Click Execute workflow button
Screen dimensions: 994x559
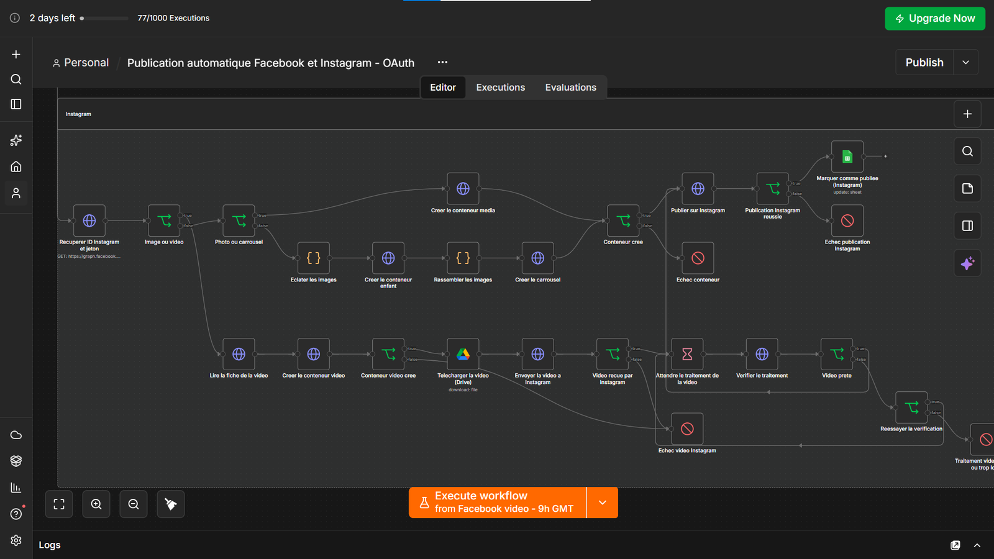pos(498,502)
